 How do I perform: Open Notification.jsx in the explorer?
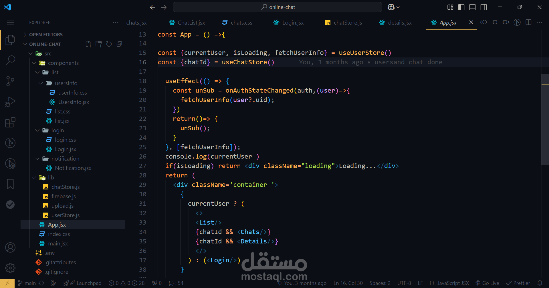(x=73, y=168)
